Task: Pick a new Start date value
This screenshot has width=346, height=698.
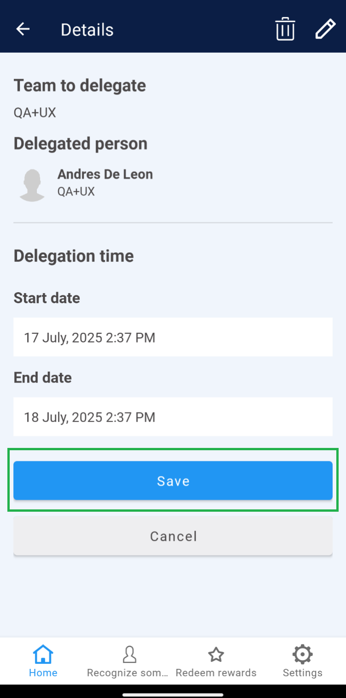Action: 173,337
